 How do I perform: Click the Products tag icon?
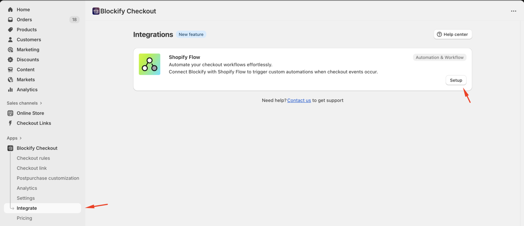10,29
